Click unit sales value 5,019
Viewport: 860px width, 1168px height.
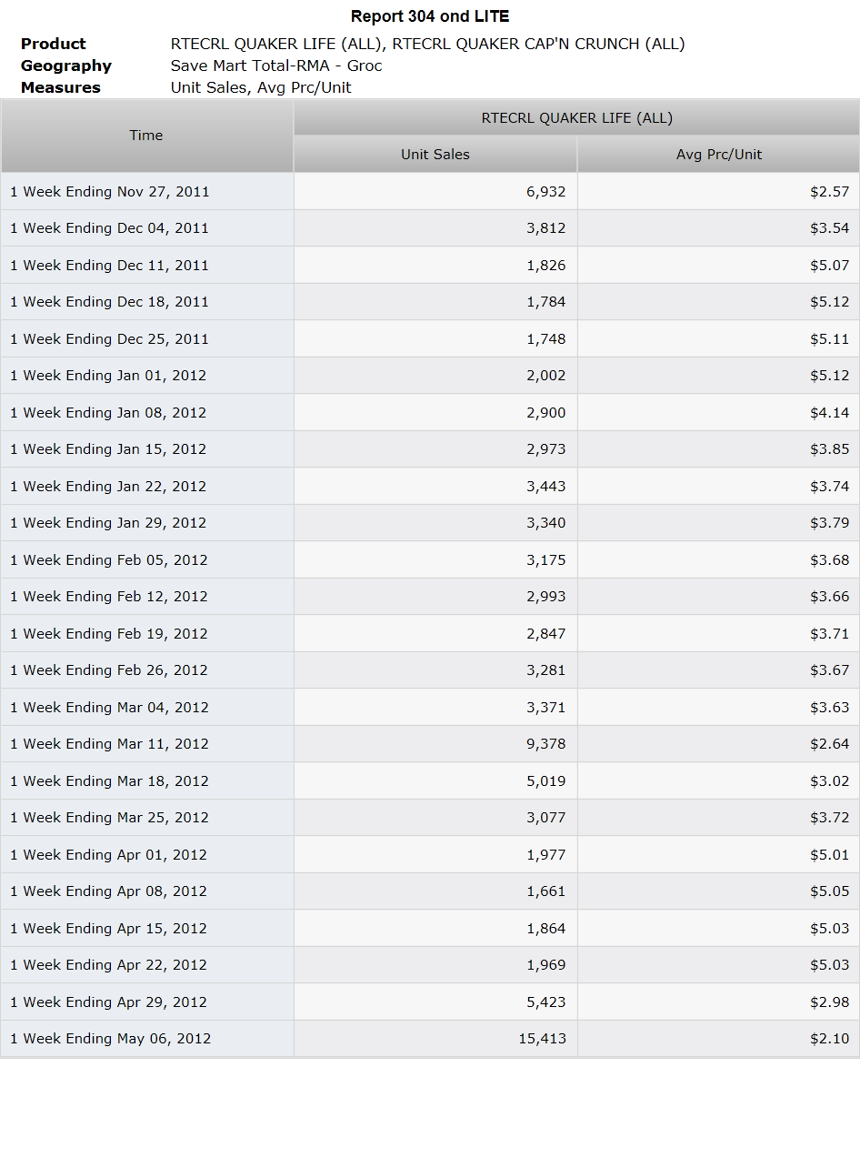pos(545,781)
